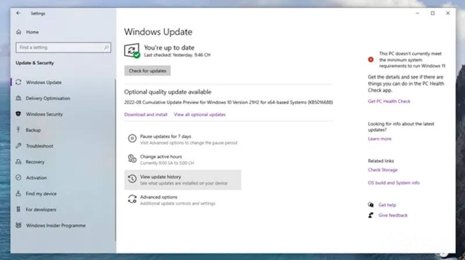
Task: Click the Windows Update sync icon in sidebar
Action: coord(19,82)
